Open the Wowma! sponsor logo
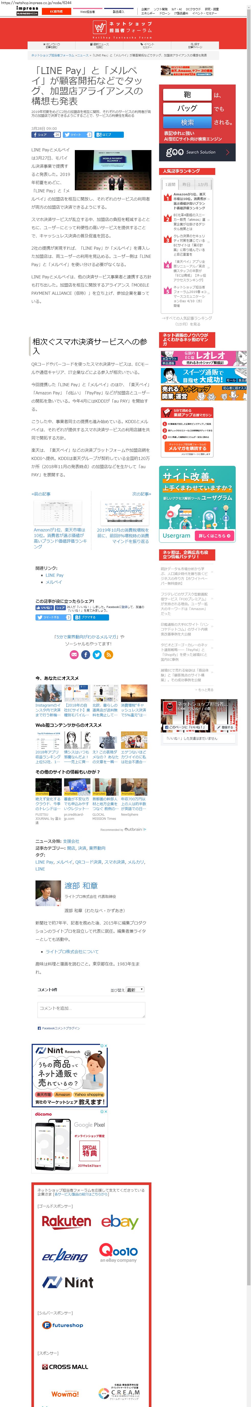The image size is (251, 1407). click(x=65, y=1394)
